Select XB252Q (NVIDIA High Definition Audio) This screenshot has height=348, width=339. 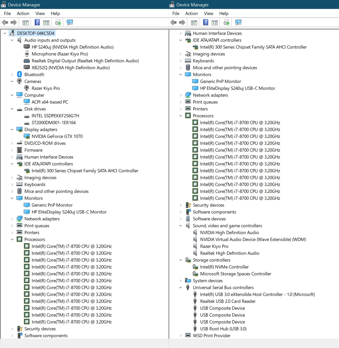[x=70, y=67]
